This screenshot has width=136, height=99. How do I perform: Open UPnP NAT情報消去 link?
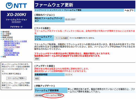click(x=12, y=53)
